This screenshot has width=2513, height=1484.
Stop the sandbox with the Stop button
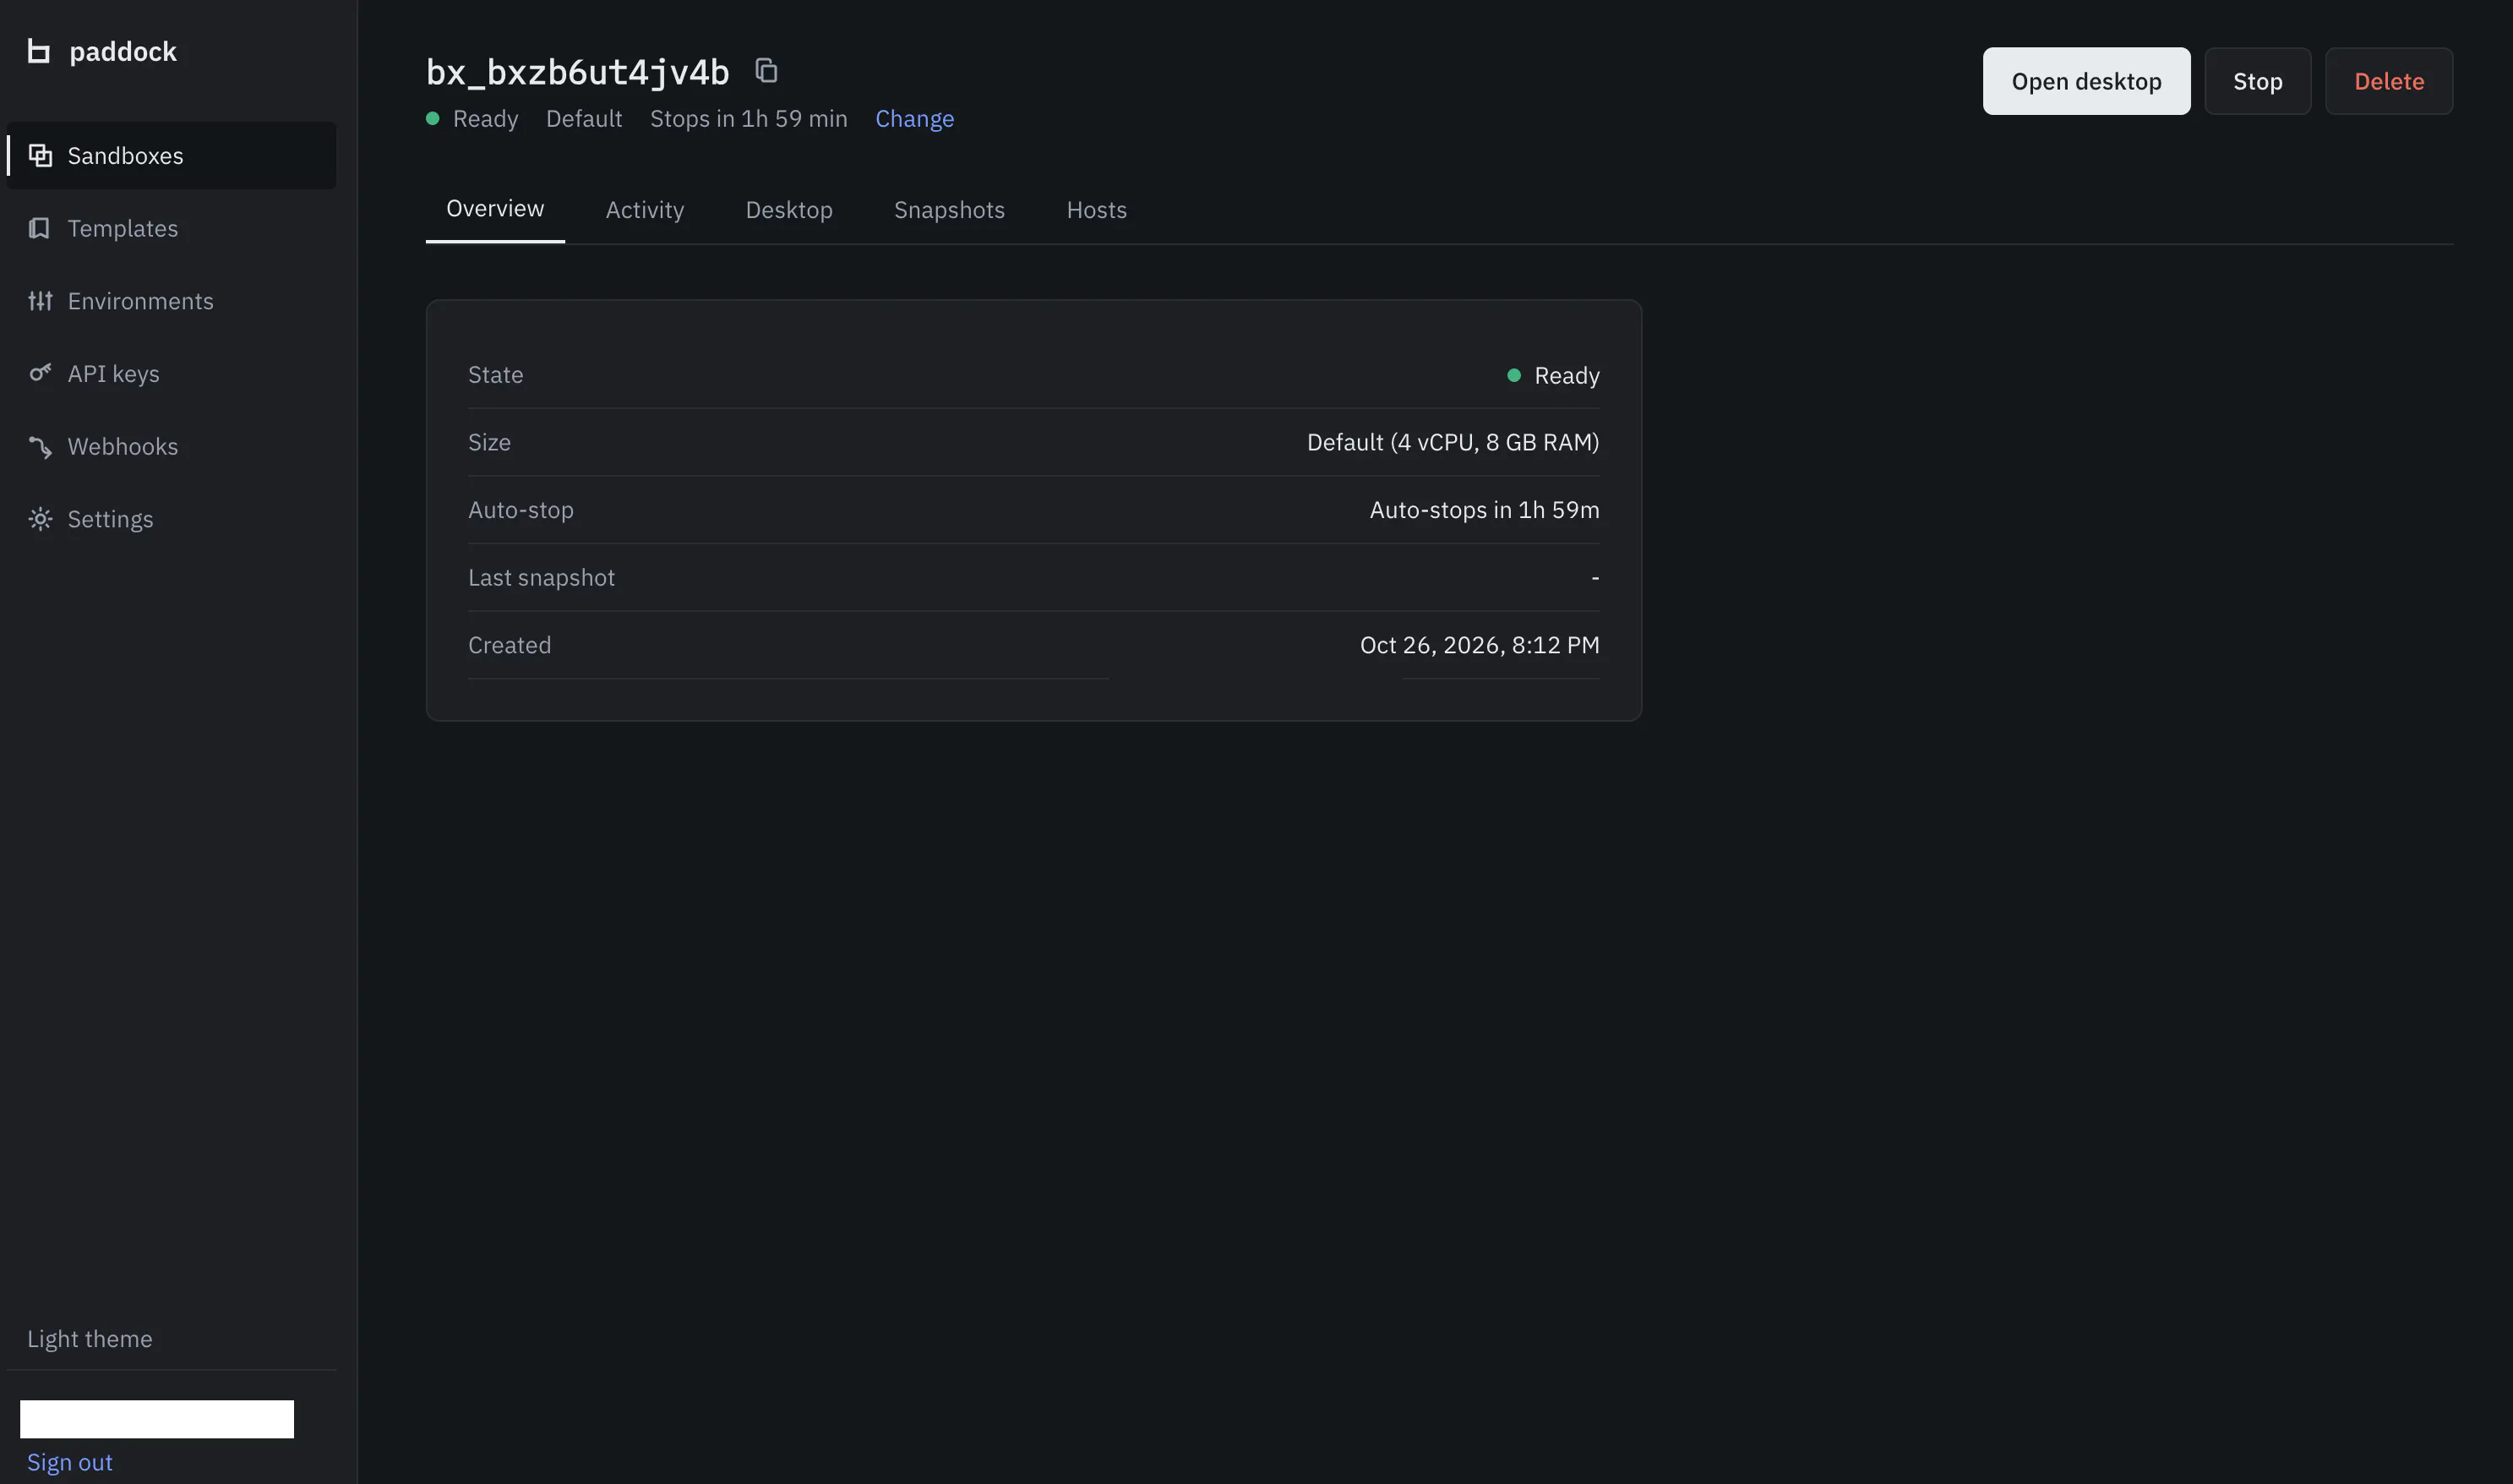[2257, 81]
